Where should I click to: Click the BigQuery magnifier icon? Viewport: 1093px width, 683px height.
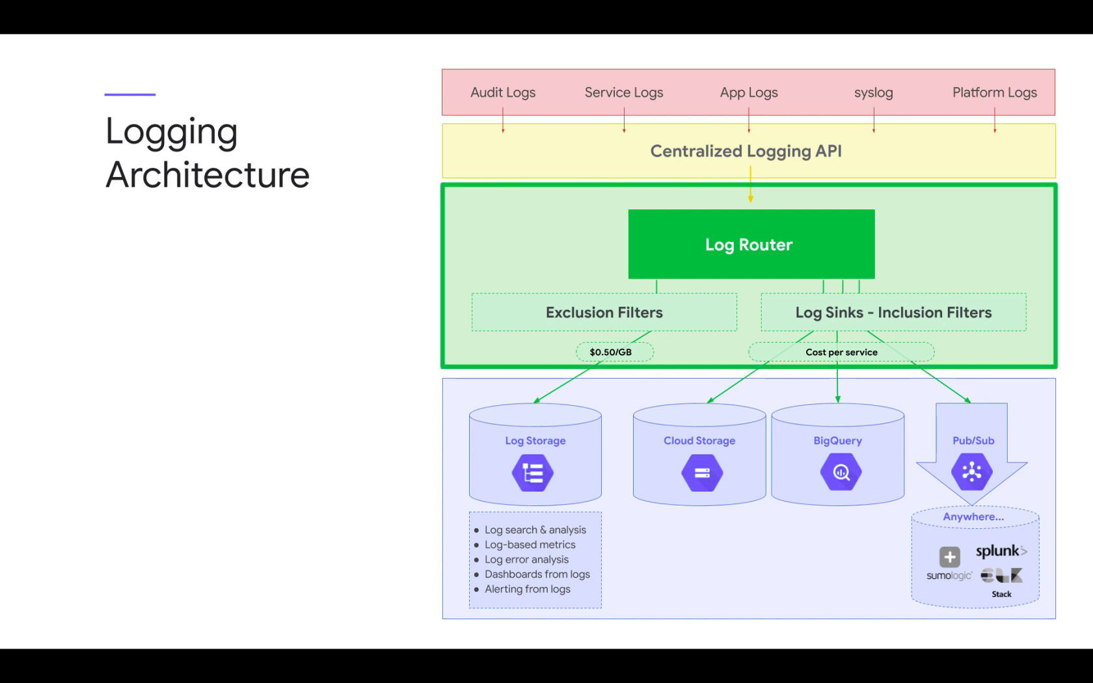click(841, 472)
